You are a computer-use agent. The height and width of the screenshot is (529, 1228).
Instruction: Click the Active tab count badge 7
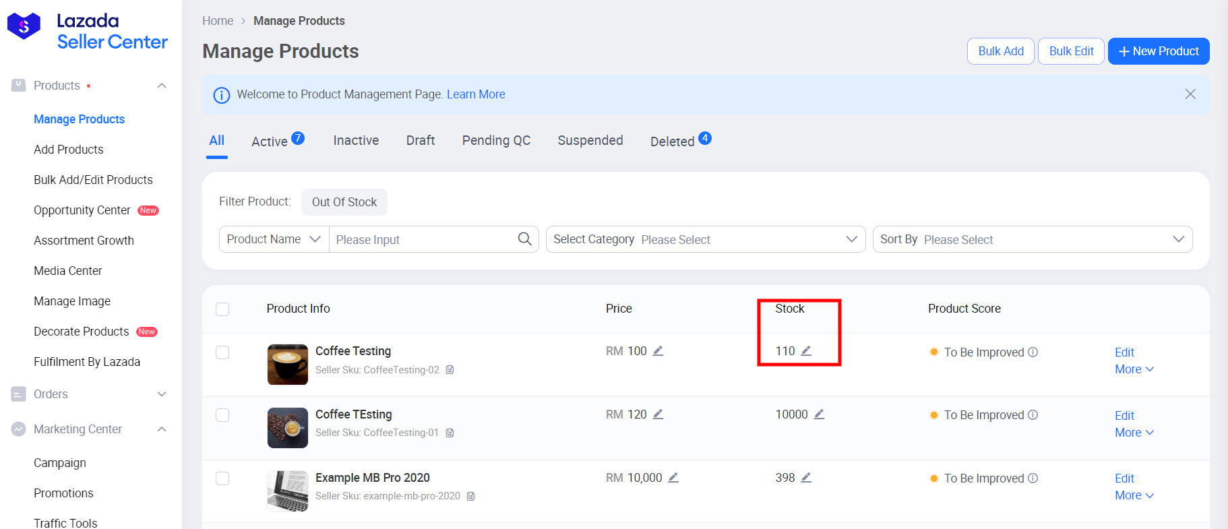click(298, 138)
